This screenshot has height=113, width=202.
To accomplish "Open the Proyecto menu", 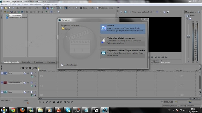I will (4, 4).
